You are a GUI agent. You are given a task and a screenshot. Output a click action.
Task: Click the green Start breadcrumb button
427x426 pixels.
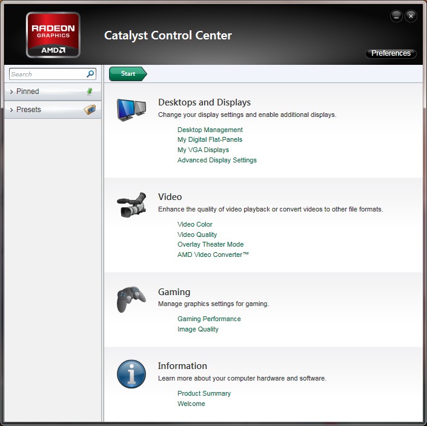click(128, 74)
